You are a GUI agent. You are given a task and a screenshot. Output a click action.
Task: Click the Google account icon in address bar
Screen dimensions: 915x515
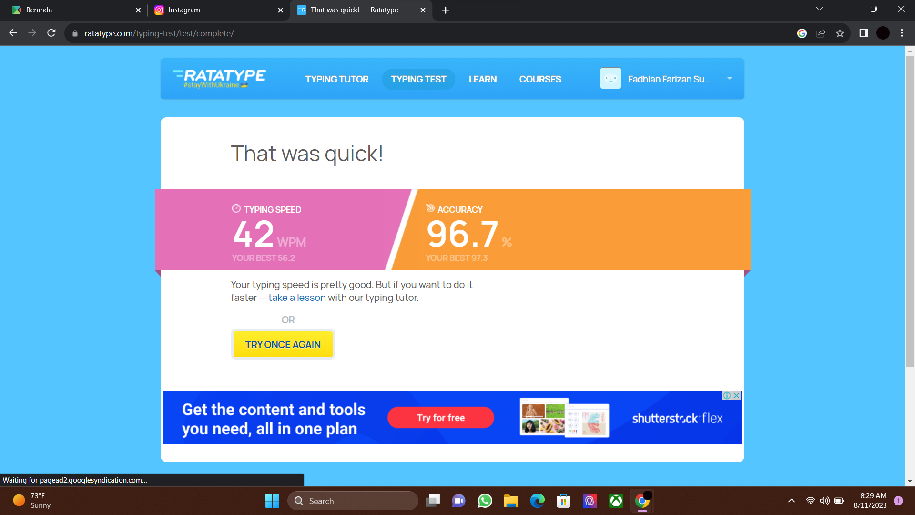(802, 33)
